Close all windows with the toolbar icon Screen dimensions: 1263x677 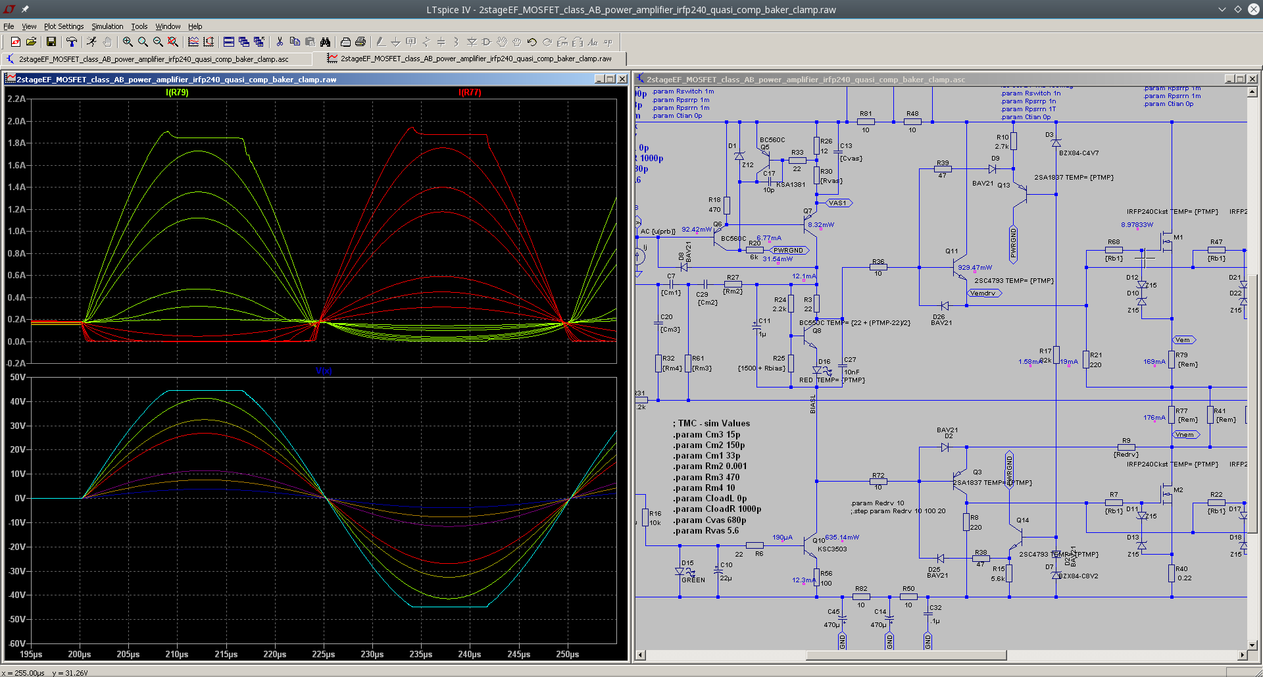259,42
